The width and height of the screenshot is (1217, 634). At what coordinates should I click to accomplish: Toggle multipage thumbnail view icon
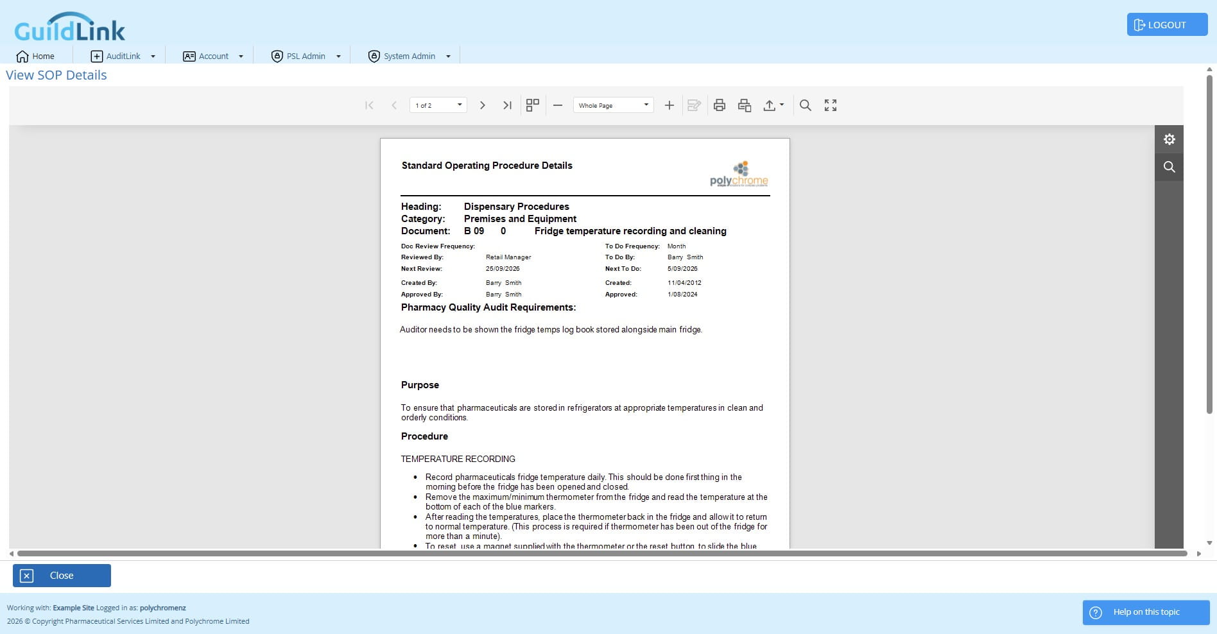532,105
